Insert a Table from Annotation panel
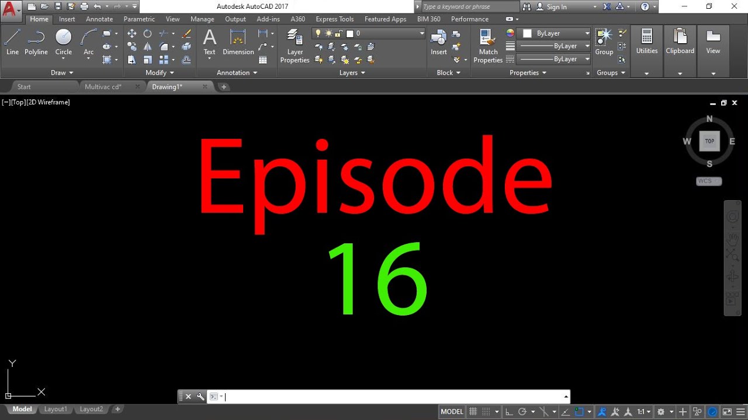The image size is (748, 420). pos(263,60)
